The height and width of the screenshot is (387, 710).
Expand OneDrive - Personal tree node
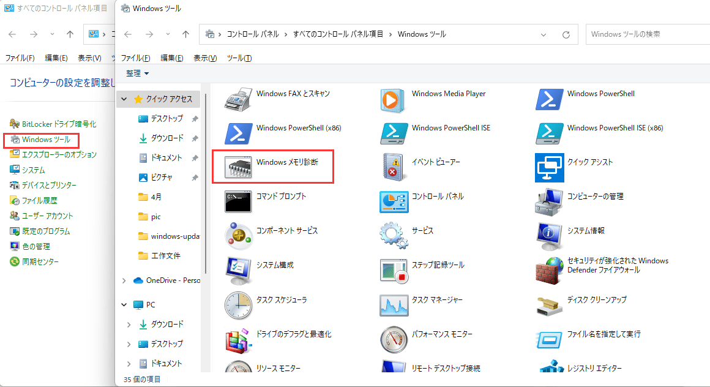coord(125,280)
